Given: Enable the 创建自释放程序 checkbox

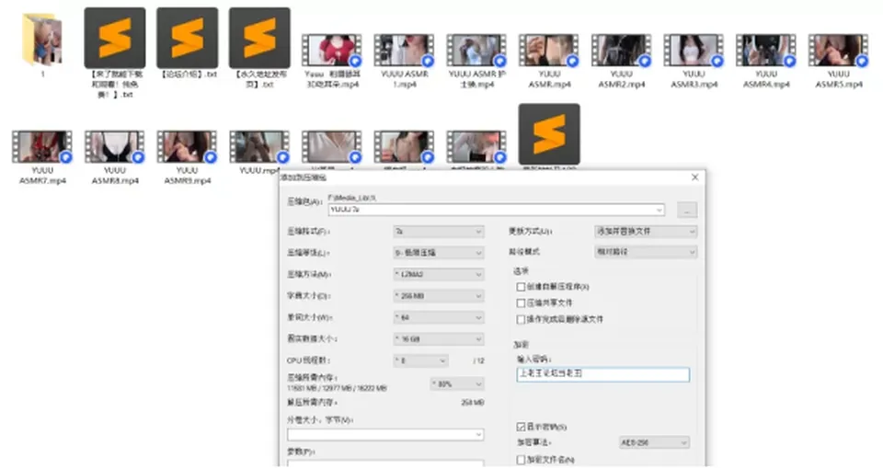Looking at the screenshot, I should click(x=521, y=287).
